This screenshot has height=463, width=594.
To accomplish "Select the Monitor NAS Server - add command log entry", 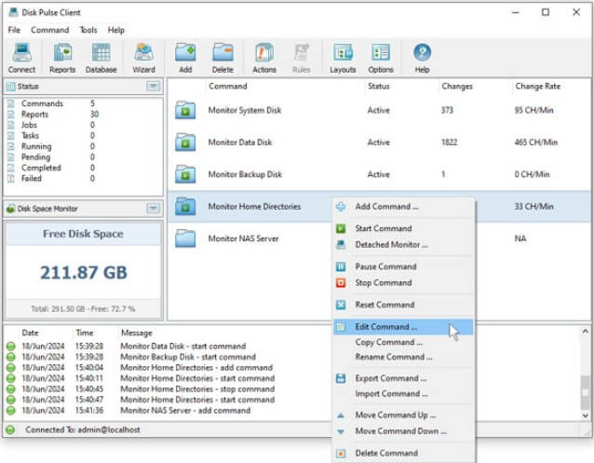I will (185, 410).
